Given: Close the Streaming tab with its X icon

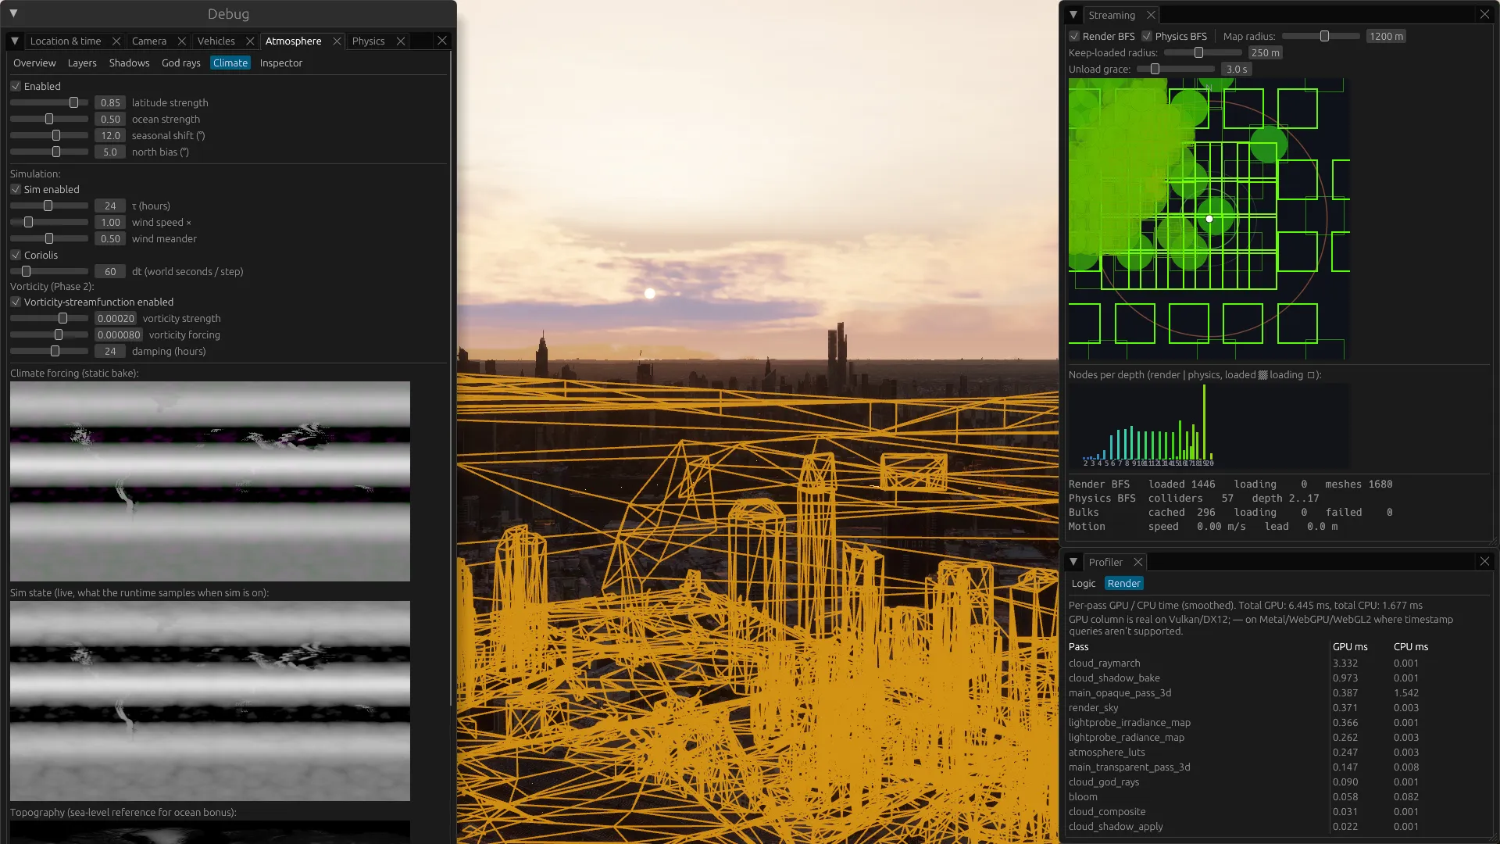Looking at the screenshot, I should (x=1151, y=15).
